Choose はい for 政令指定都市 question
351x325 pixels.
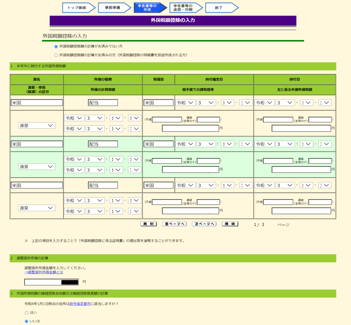pyautogui.click(x=26, y=313)
